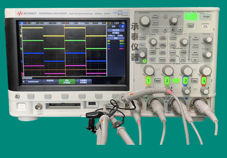The width and height of the screenshot is (227, 158).
Task: Click channel 1 vertical scale knob
Action: pyautogui.click(x=149, y=70)
